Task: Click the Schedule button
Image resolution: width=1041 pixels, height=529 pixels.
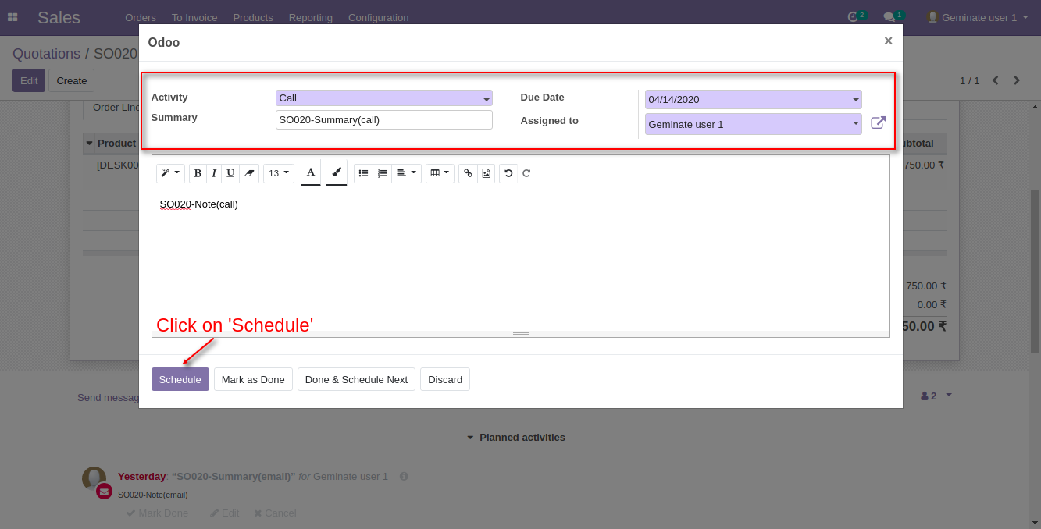Action: pos(180,379)
